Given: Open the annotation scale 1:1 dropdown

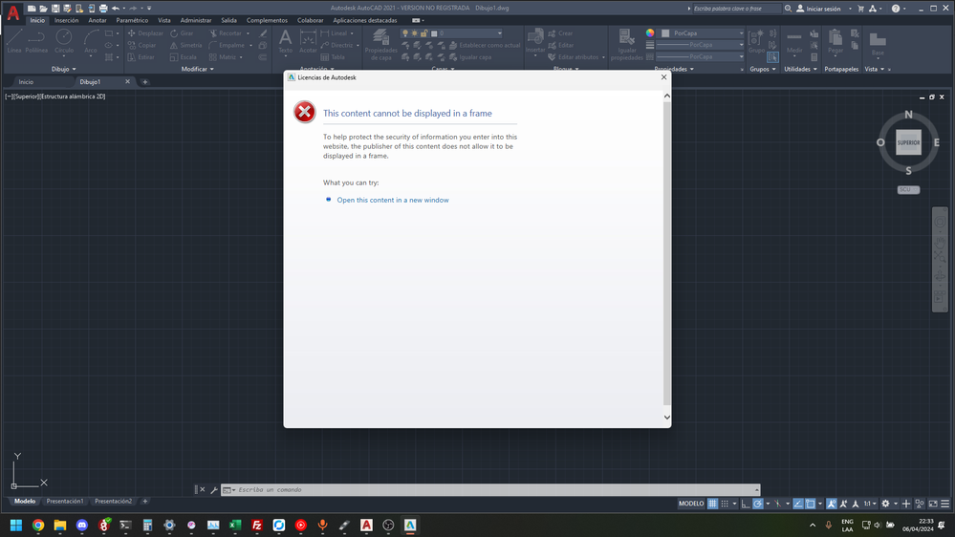Looking at the screenshot, I should coord(870,504).
